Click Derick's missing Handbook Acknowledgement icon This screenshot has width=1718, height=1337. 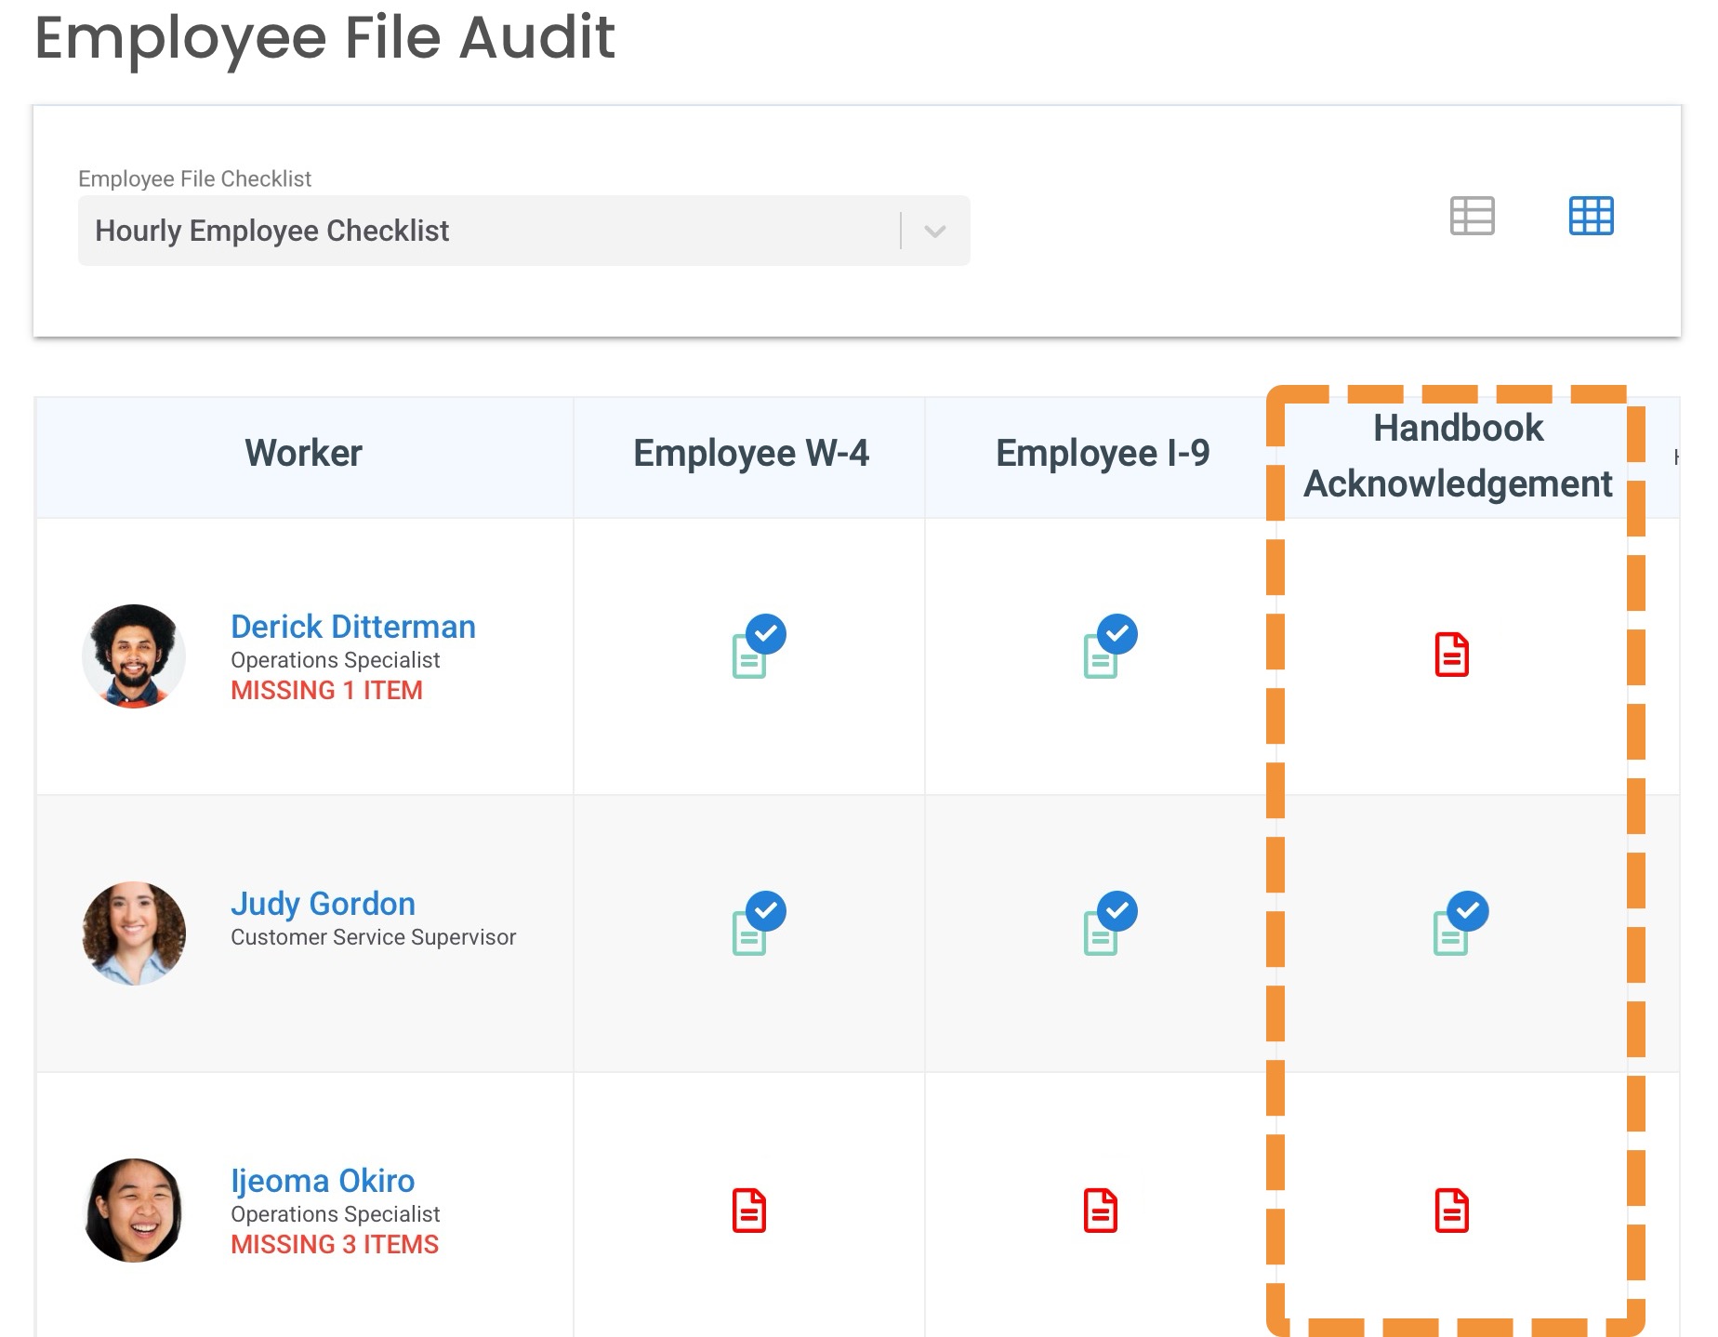(x=1451, y=655)
